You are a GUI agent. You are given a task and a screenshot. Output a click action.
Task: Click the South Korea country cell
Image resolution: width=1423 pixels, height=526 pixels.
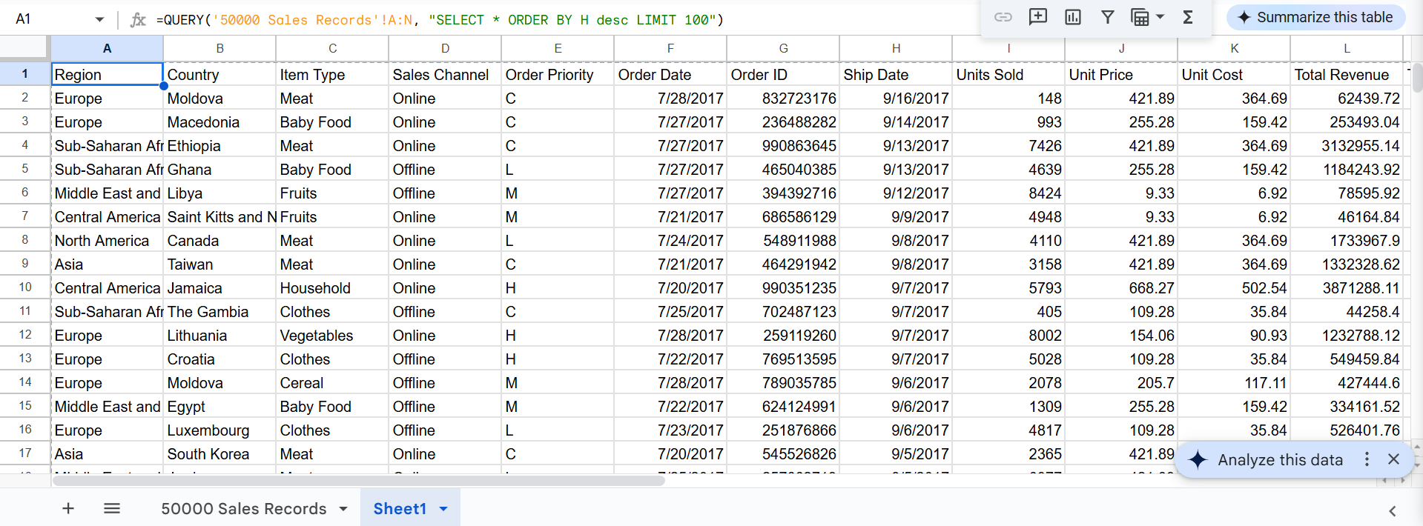pos(219,453)
